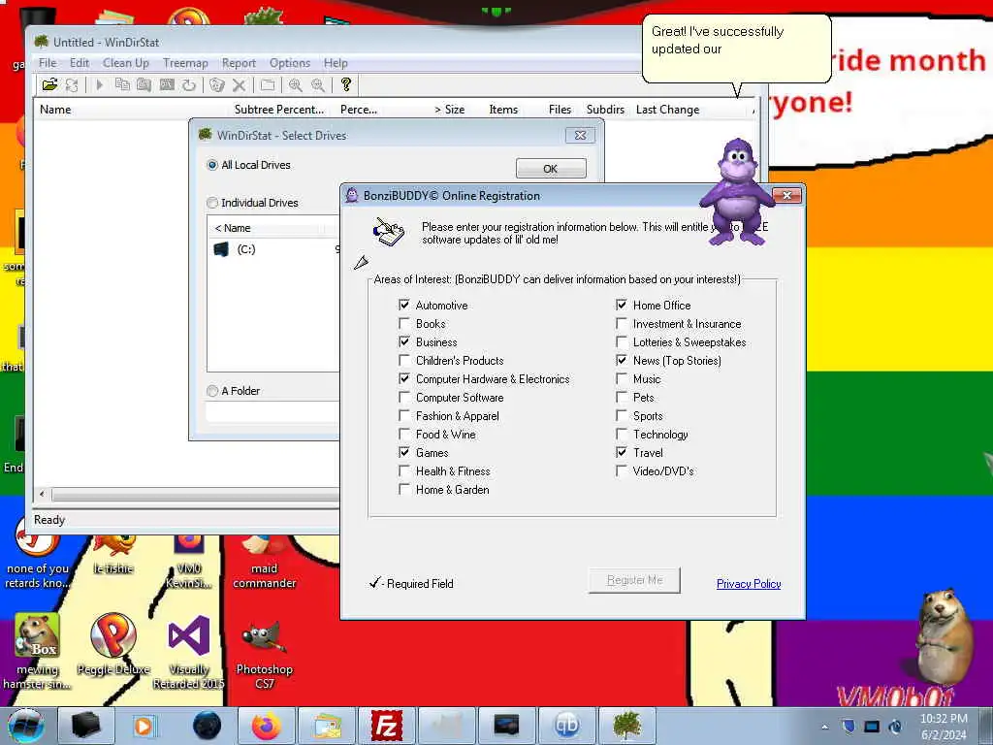Viewport: 993px width, 745px height.
Task: Click the Zoom Out magnifier toolbar icon
Action: [318, 84]
